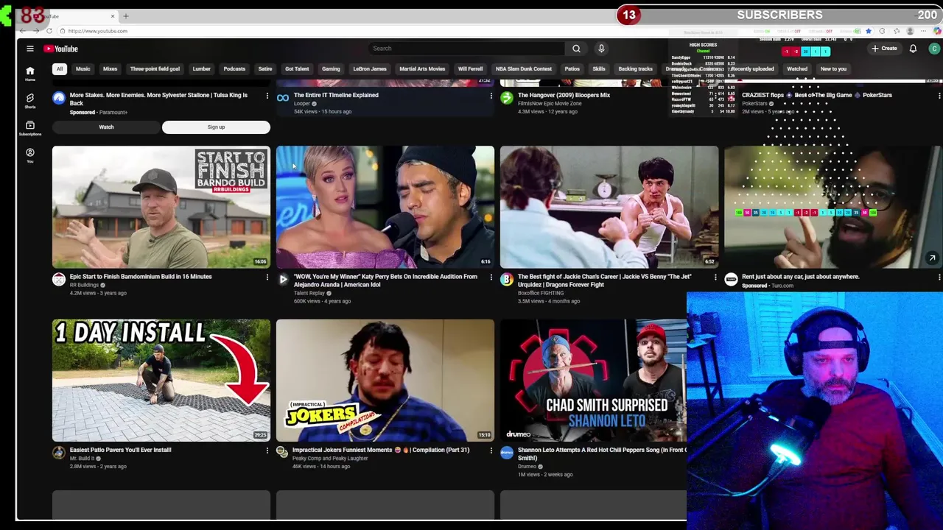Select the Recently uploaded chip
Image resolution: width=943 pixels, height=530 pixels.
click(x=753, y=69)
